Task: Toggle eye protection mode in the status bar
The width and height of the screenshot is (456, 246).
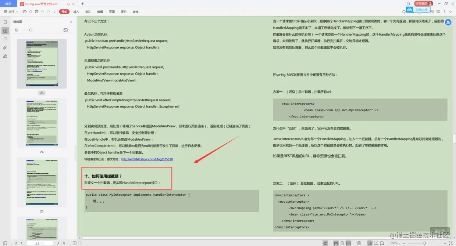Action: (325, 243)
